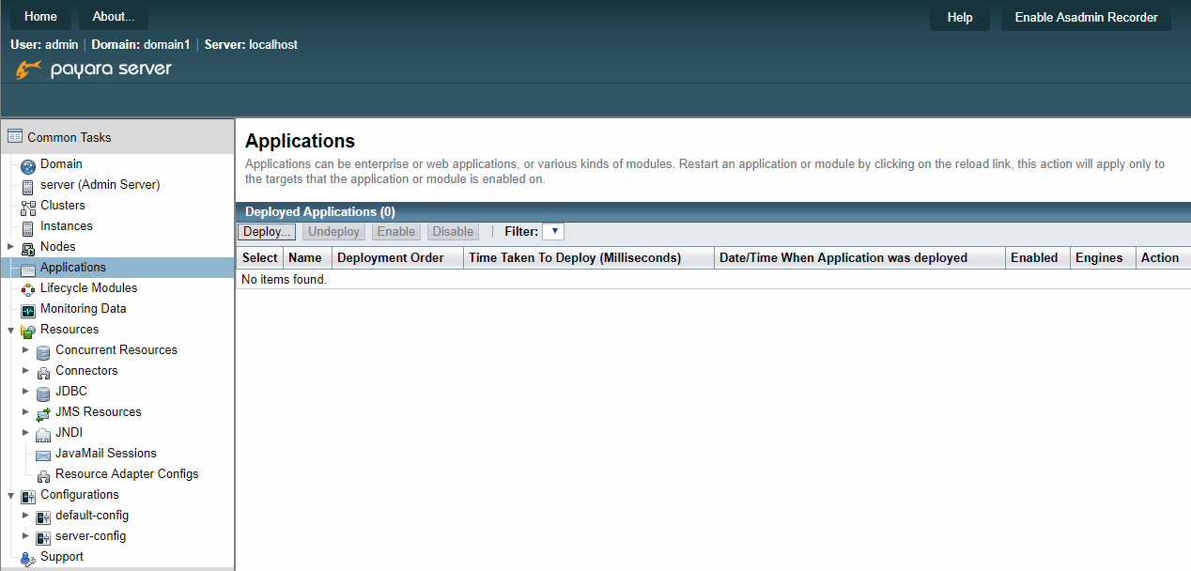Click the Deploy button
1191x571 pixels.
(x=265, y=231)
